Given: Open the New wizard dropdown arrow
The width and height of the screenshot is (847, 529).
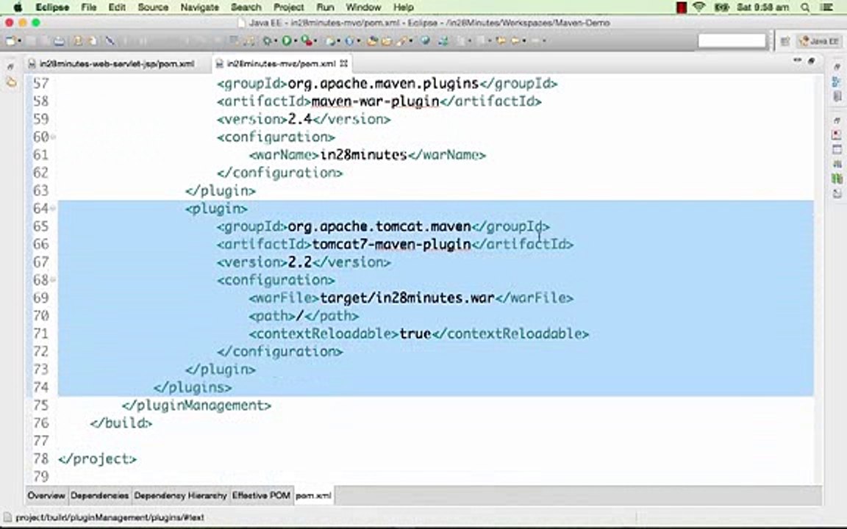Looking at the screenshot, I should 19,41.
